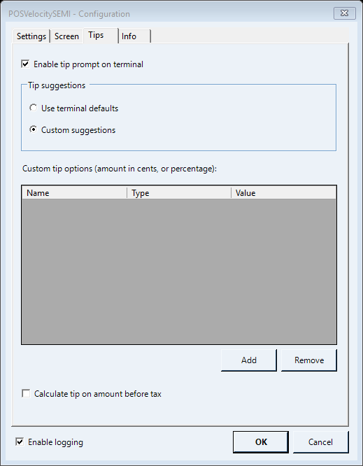The width and height of the screenshot is (363, 466).
Task: Select Use terminal defaults radio option
Action: [34, 108]
